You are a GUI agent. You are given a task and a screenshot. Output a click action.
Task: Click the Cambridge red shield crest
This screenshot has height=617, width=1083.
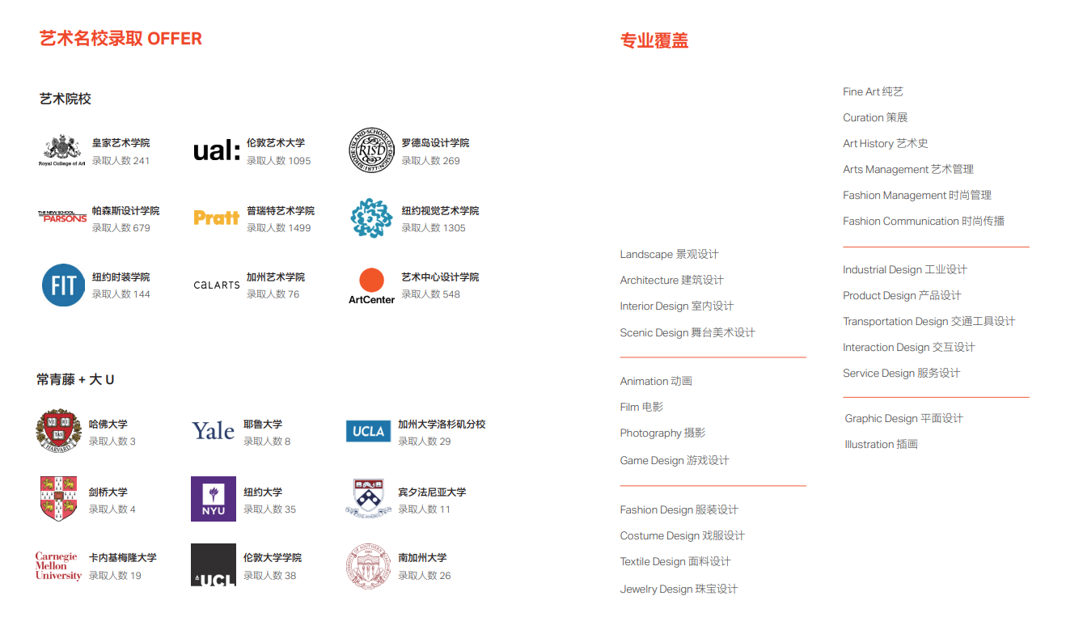(59, 499)
